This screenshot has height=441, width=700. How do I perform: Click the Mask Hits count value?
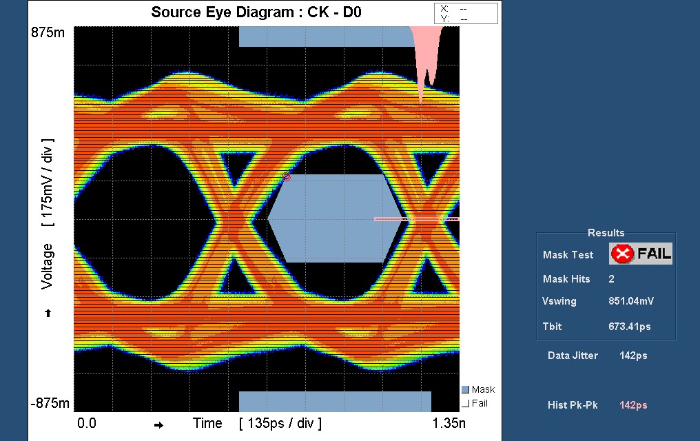coord(612,279)
